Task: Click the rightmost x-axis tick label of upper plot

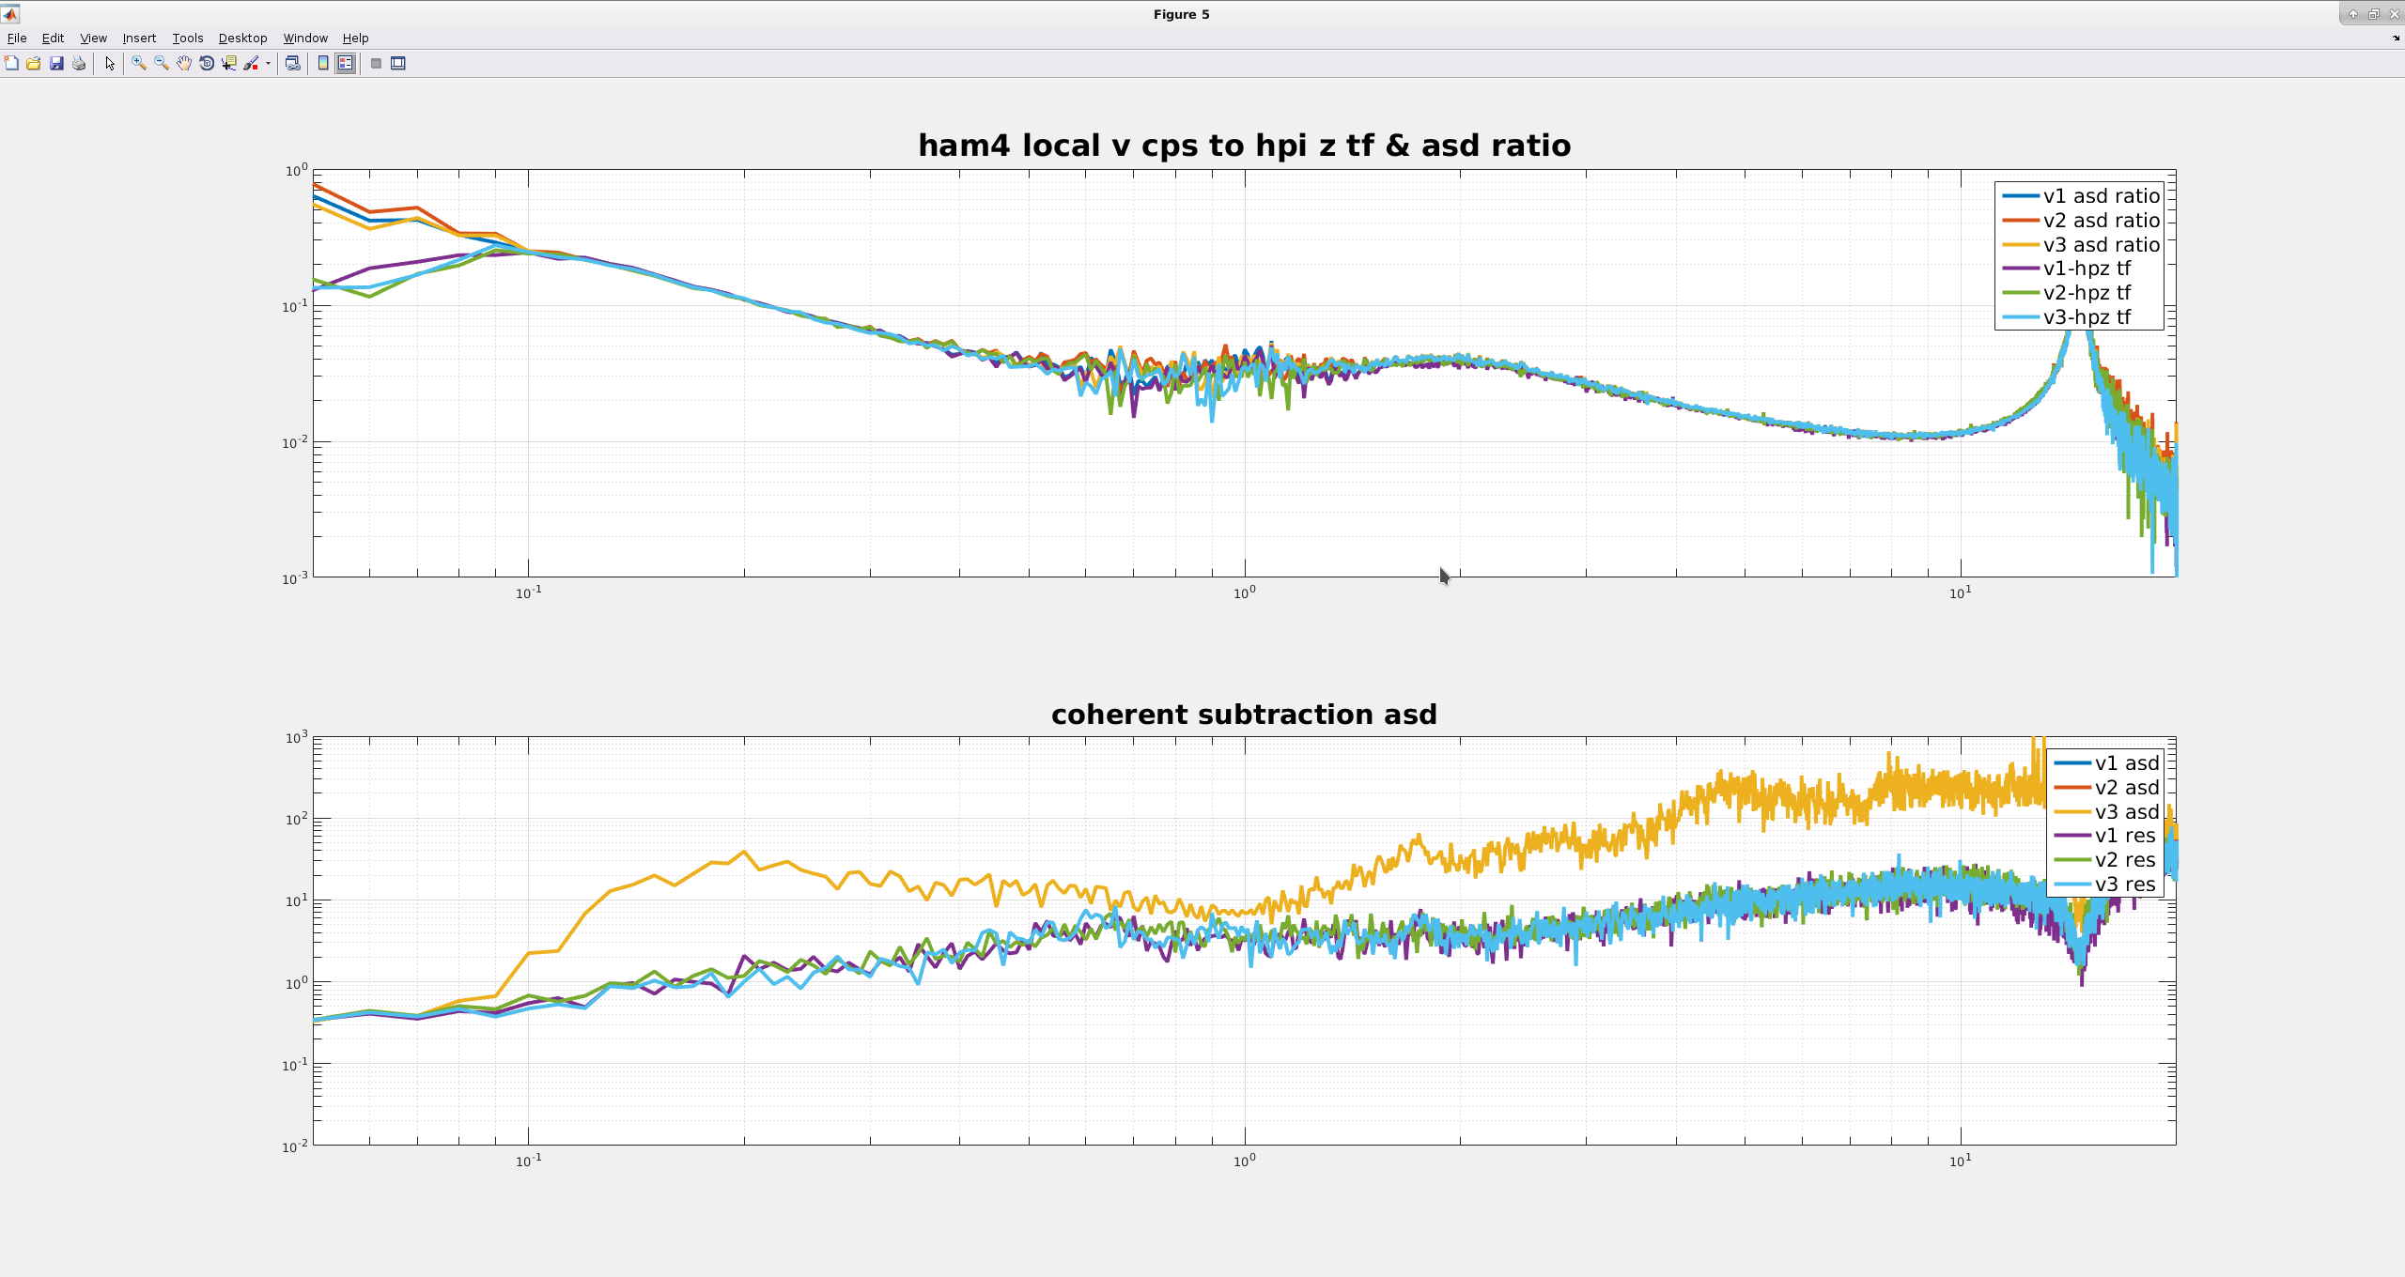Action: click(1960, 592)
